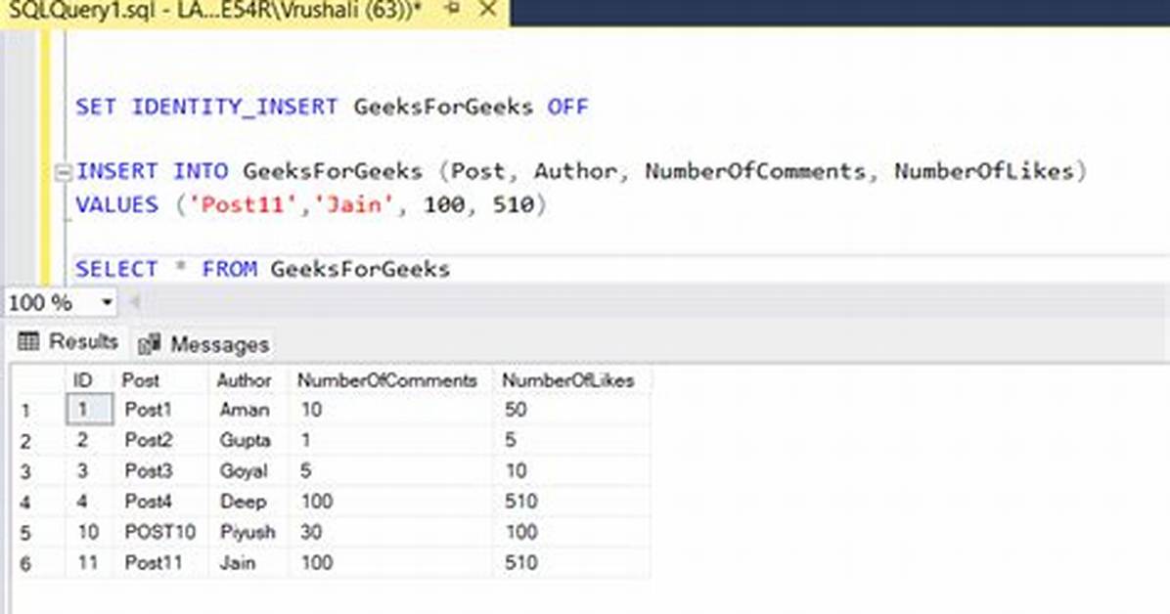Click the NumberOfLikes column header
1170x614 pixels.
[x=571, y=380]
